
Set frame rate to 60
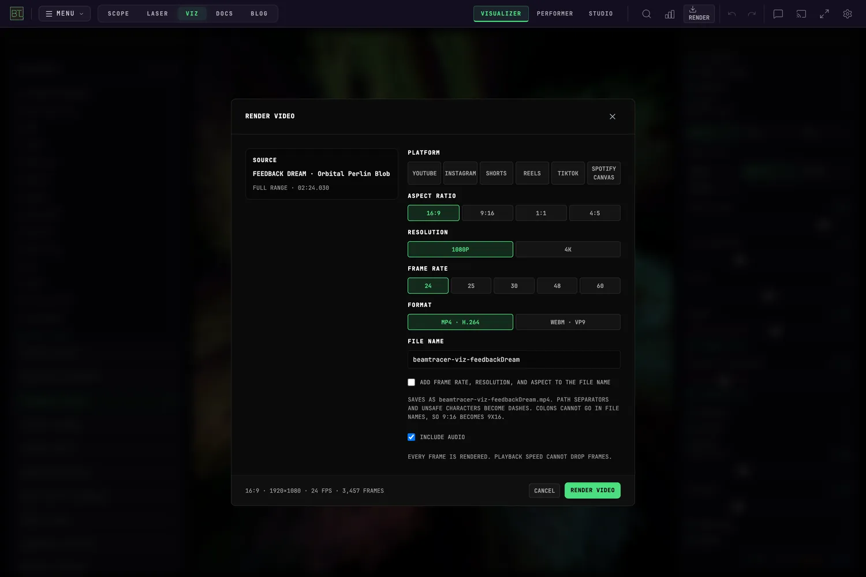pyautogui.click(x=600, y=286)
